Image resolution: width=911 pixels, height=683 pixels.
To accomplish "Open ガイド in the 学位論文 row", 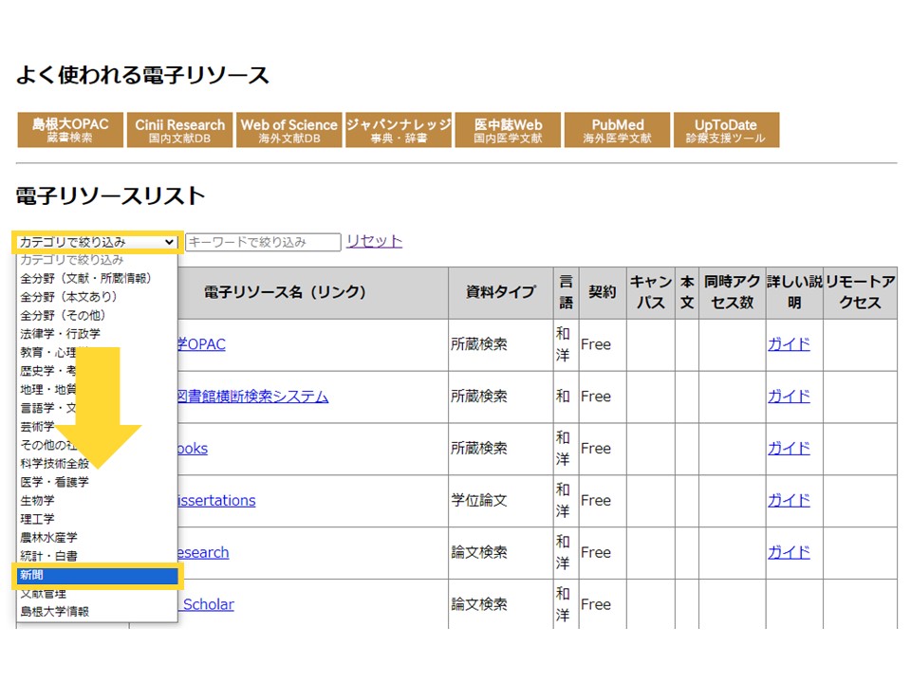I will click(789, 501).
